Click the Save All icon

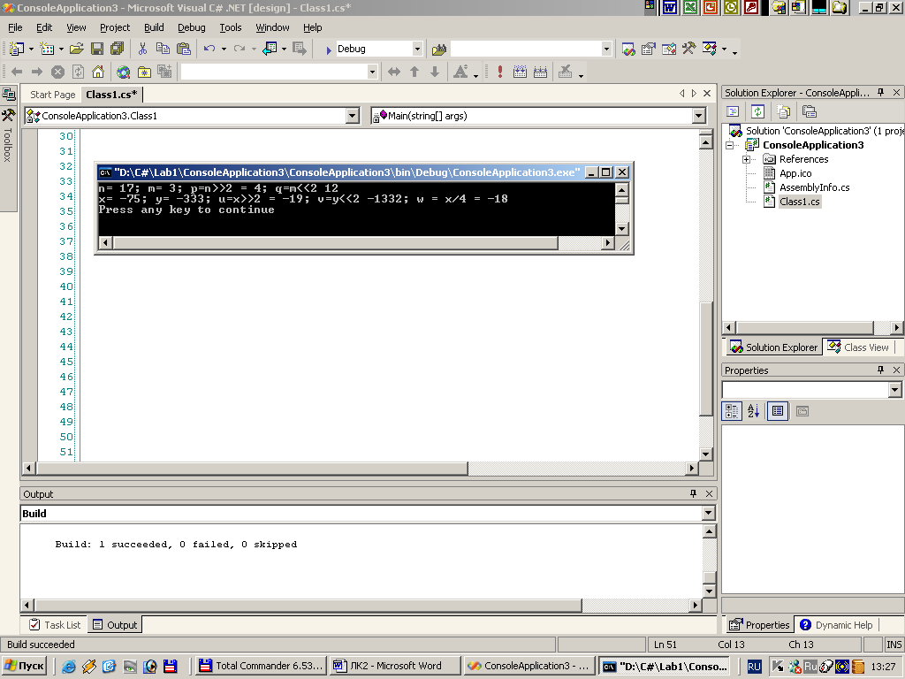[118, 50]
